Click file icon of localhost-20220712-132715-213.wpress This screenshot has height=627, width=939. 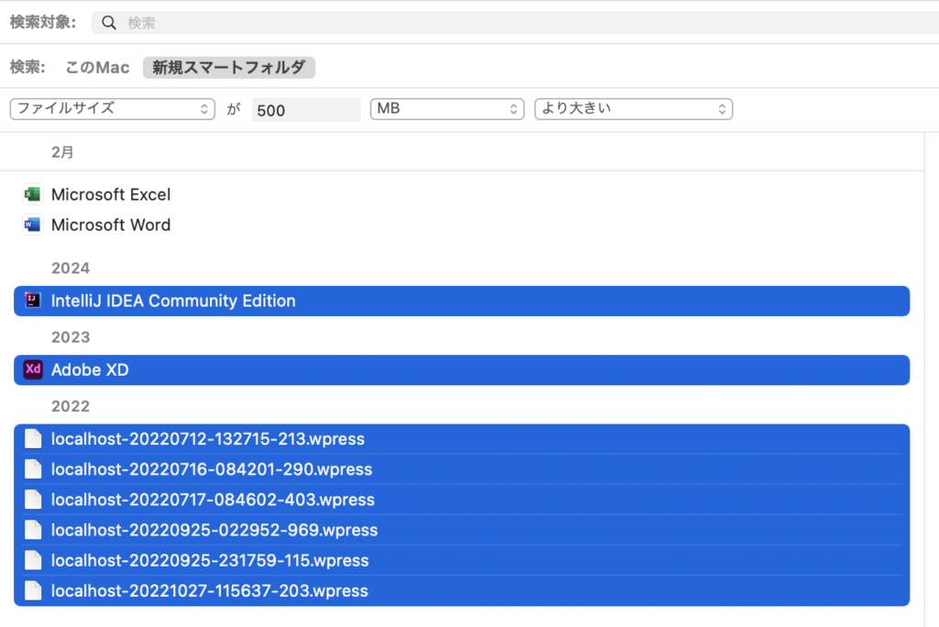point(33,439)
